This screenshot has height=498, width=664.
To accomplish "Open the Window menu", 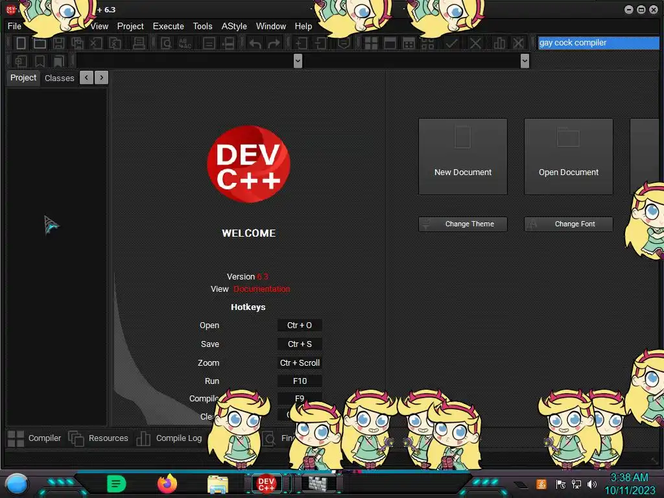I will 271,26.
